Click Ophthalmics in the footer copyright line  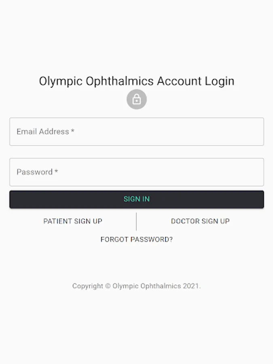[161, 286]
